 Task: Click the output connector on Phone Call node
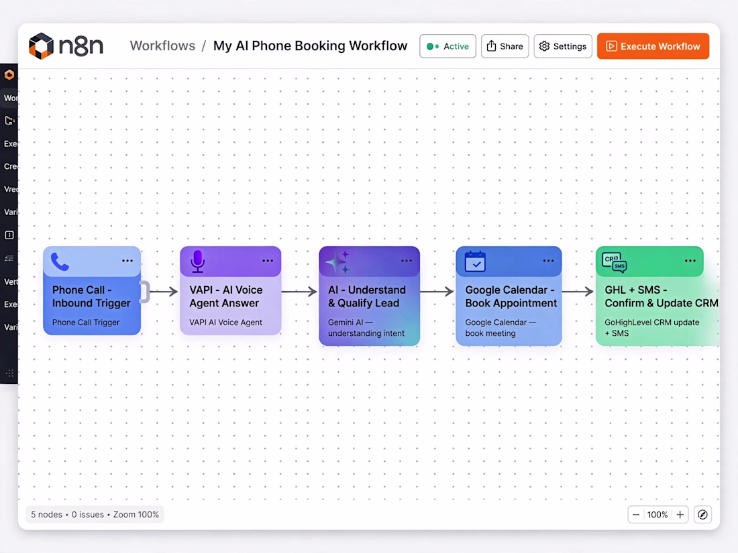144,292
